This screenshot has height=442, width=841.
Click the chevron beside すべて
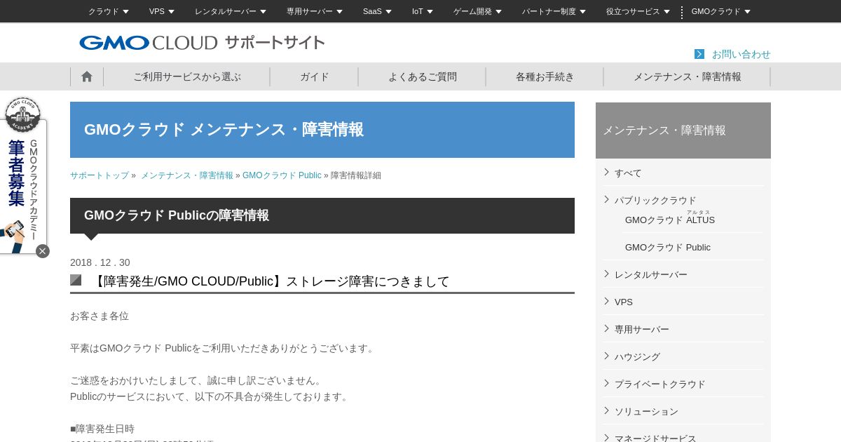[x=607, y=172]
